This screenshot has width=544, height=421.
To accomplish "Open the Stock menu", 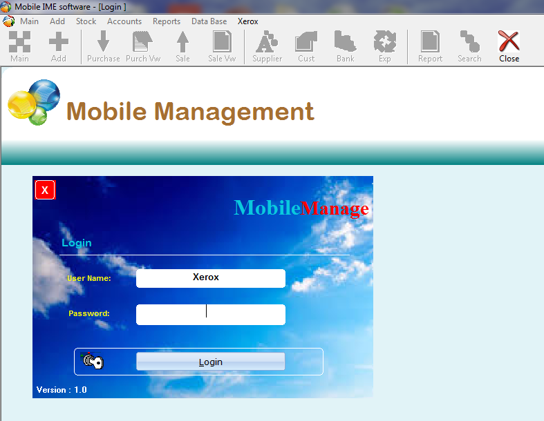I will [86, 21].
